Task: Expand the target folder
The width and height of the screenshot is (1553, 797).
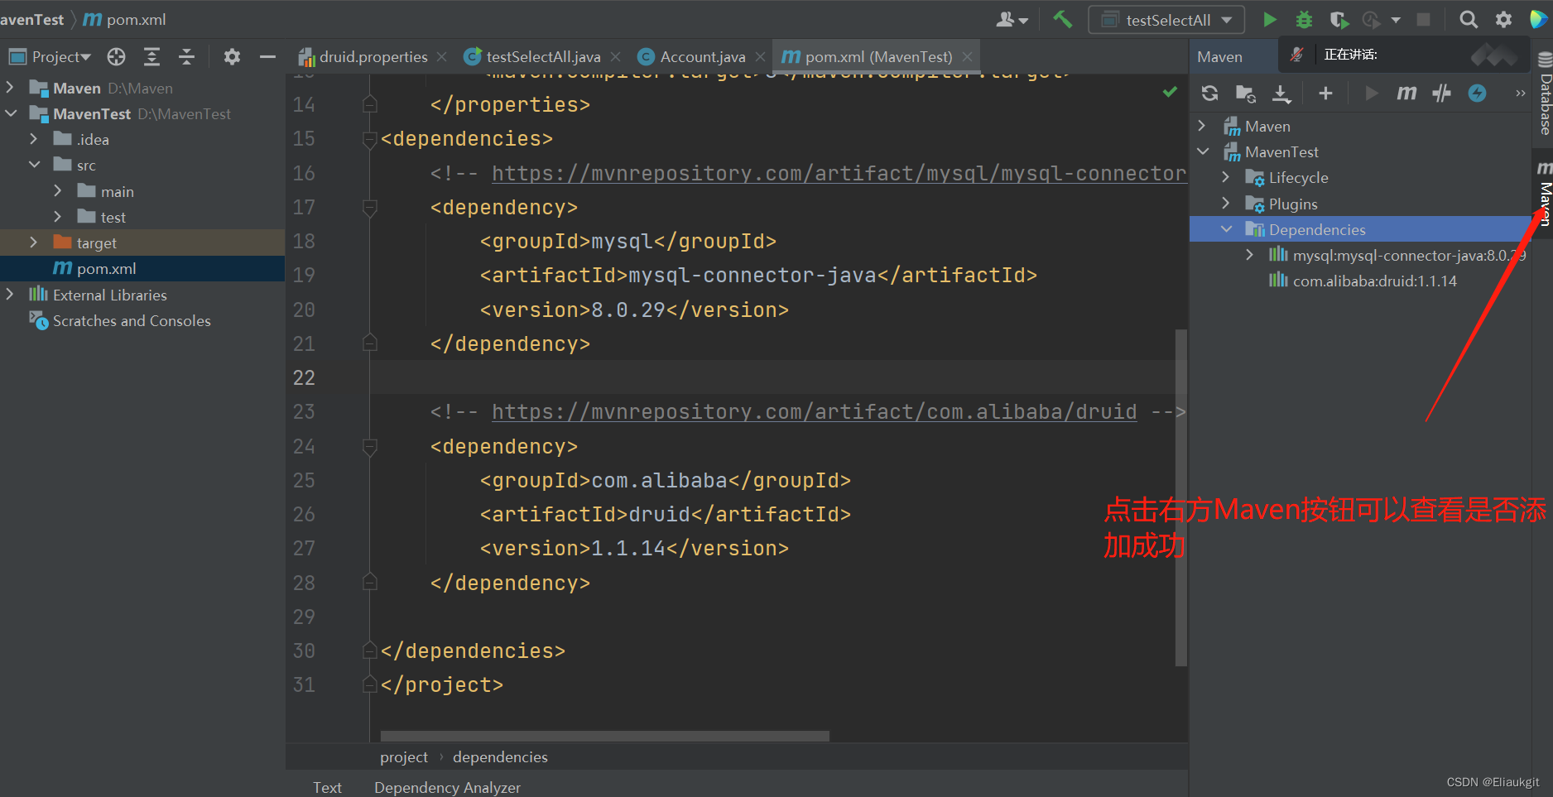Action: [x=33, y=242]
